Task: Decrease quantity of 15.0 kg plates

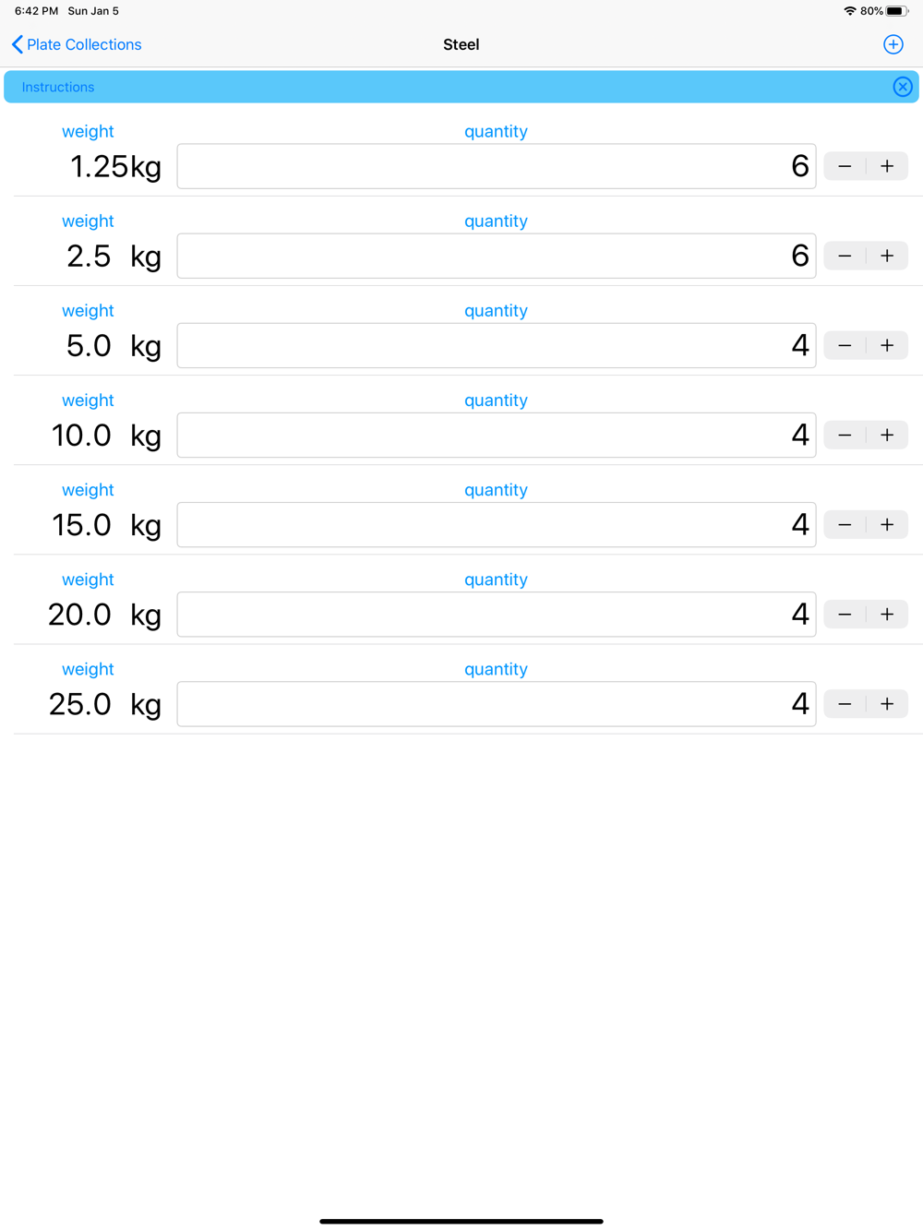Action: pyautogui.click(x=845, y=524)
